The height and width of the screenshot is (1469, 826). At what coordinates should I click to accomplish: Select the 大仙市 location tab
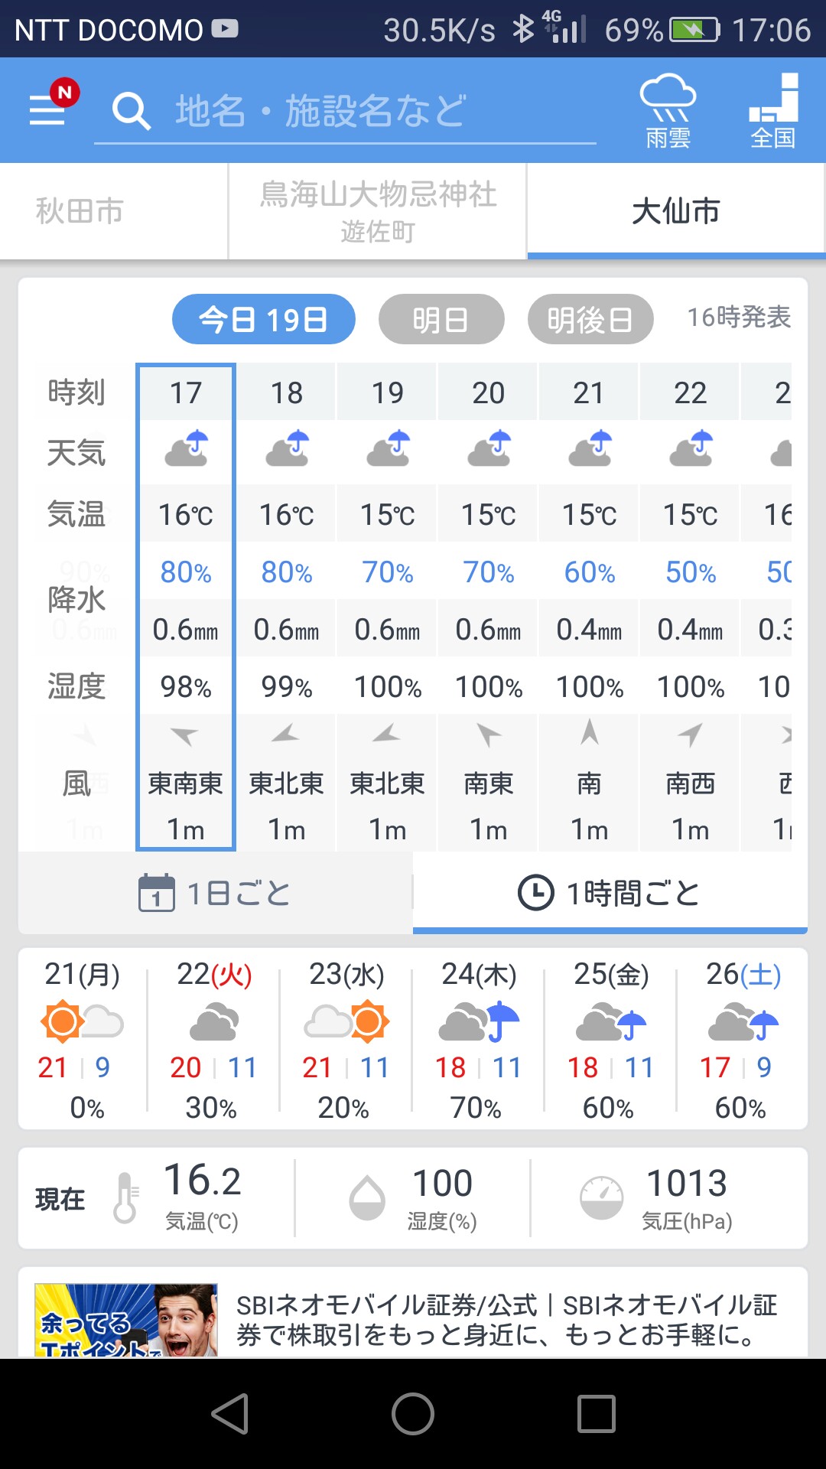675,211
